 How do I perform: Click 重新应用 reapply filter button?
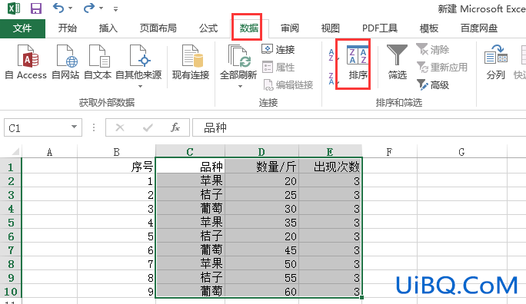[x=442, y=68]
